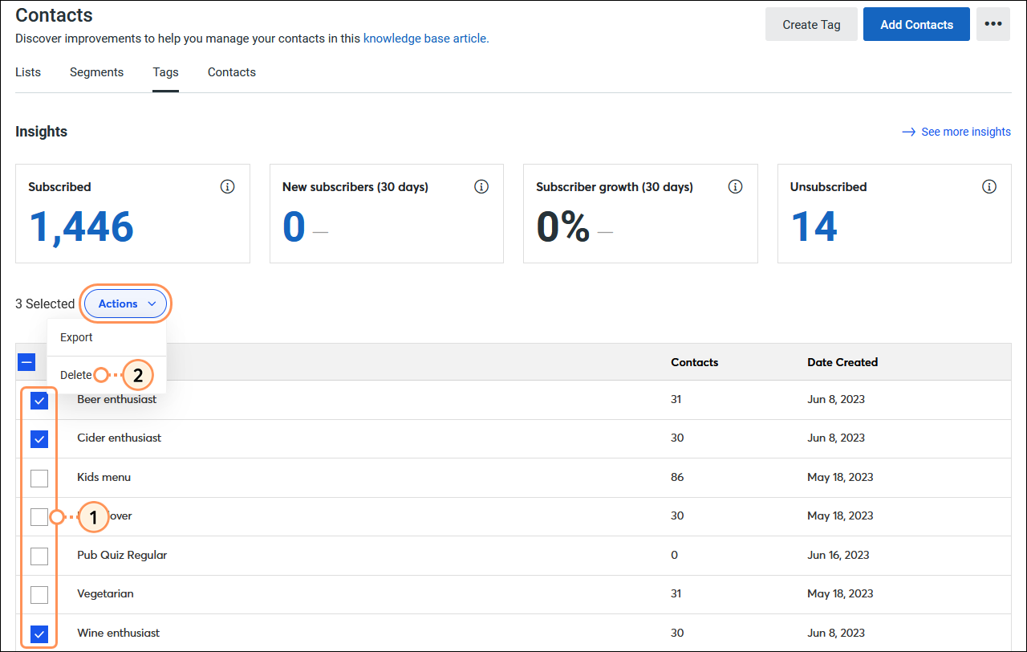Click the Contacts column header
This screenshot has width=1027, height=652.
[x=695, y=362]
